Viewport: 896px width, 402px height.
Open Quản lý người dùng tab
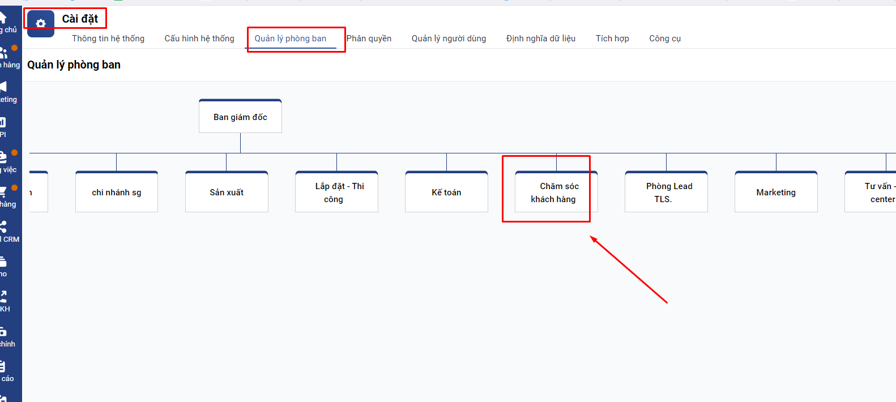[x=449, y=39]
